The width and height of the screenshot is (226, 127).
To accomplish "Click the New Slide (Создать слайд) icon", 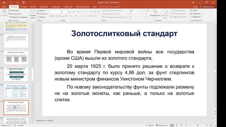I will tap(33, 12).
